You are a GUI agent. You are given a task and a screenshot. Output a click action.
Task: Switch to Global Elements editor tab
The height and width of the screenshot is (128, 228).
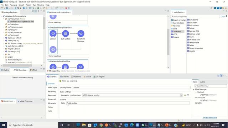click(x=67, y=71)
